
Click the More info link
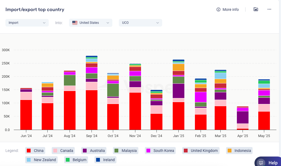pyautogui.click(x=230, y=9)
